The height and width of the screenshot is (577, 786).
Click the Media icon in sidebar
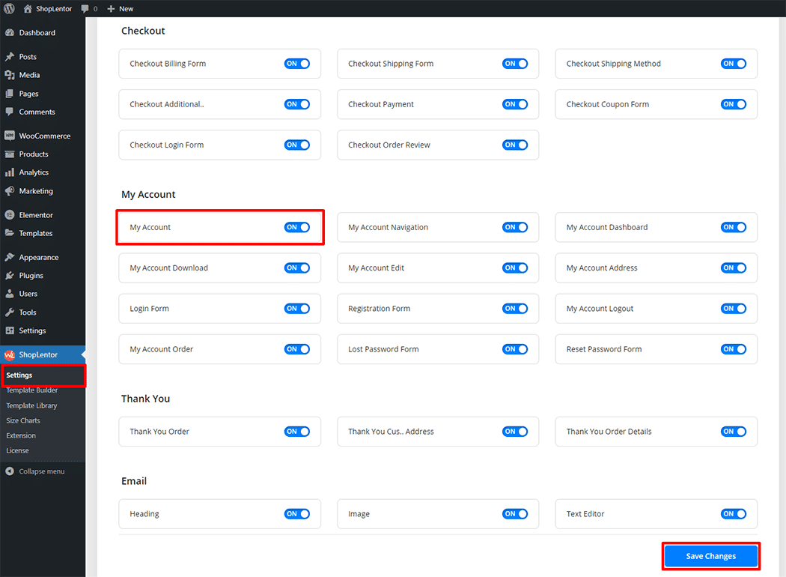[10, 75]
